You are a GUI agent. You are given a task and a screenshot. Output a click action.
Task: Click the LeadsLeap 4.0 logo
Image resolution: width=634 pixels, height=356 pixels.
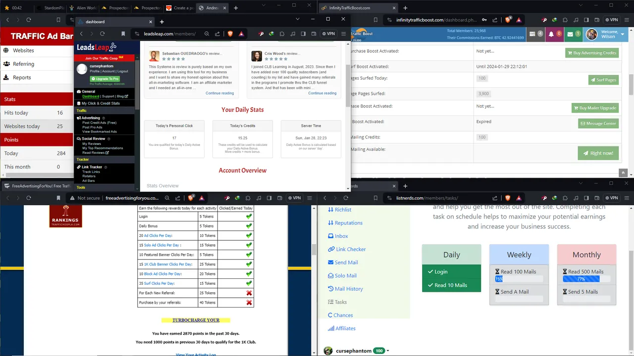tap(97, 47)
